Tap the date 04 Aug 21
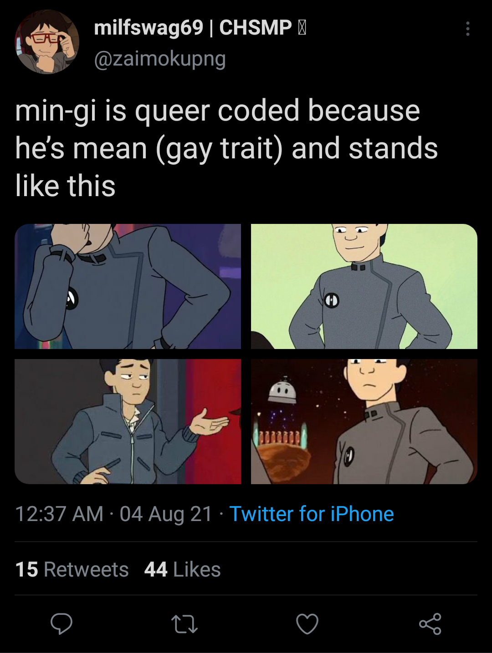This screenshot has height=653, width=492. click(x=166, y=514)
